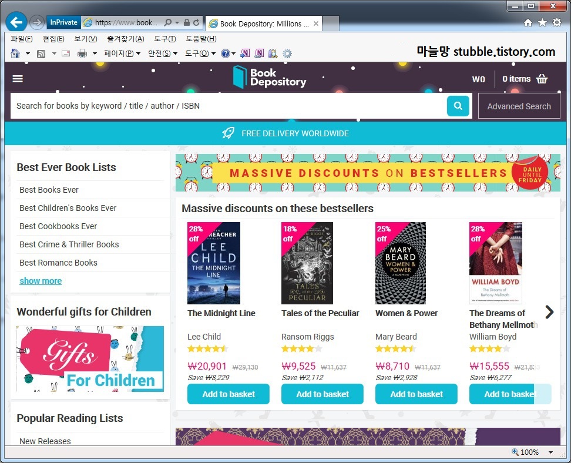The width and height of the screenshot is (571, 463).
Task: Click the Gifts For Children banner image
Action: pos(90,359)
